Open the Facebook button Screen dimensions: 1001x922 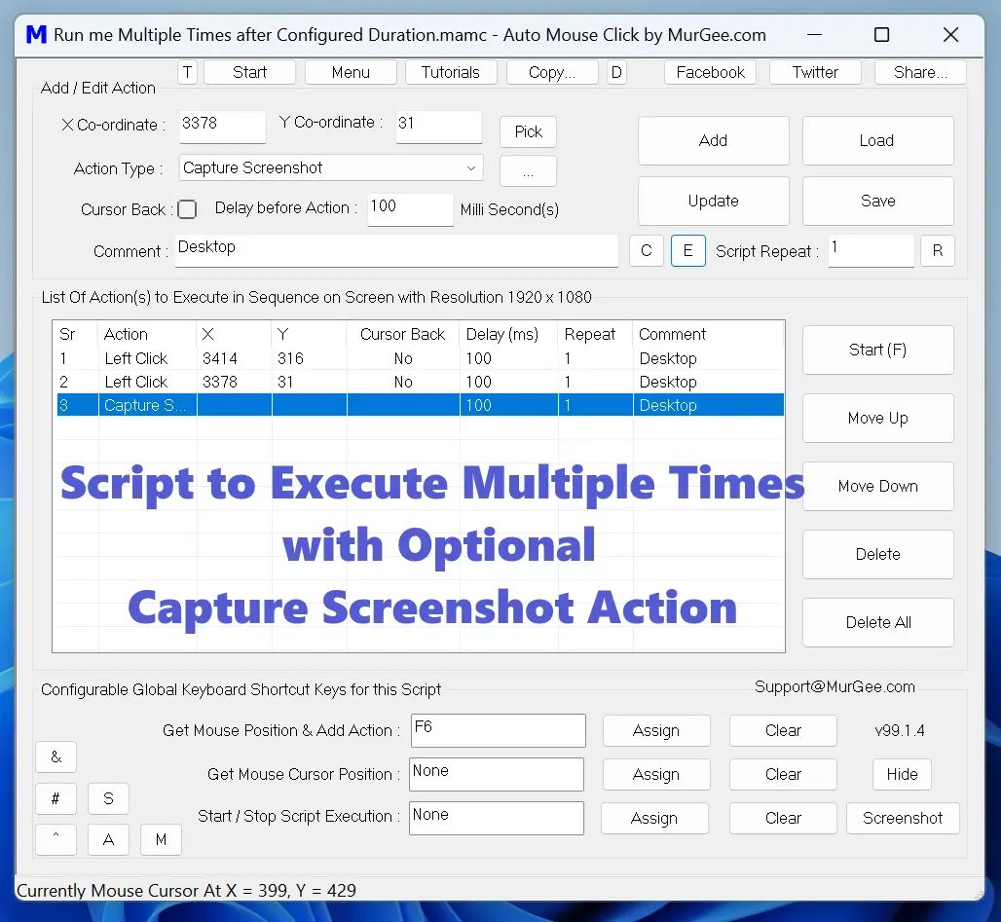coord(710,72)
